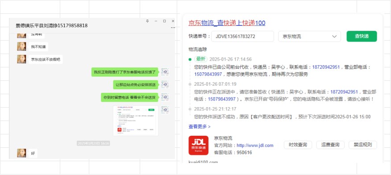The height and width of the screenshot is (175, 391).
Task: Minimize the chat window
Action: pos(156,21)
